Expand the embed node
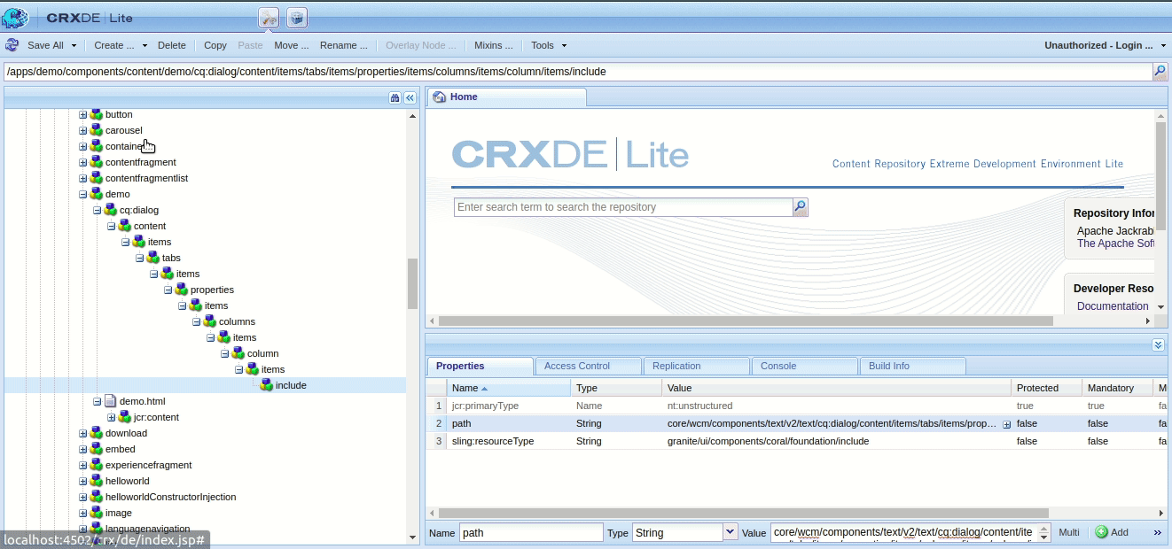The image size is (1172, 549). 83,449
